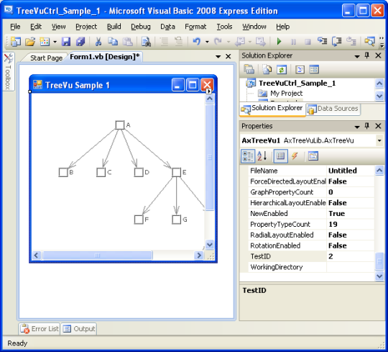Click the New Project toolbar icon
The height and width of the screenshot is (352, 388).
16,42
